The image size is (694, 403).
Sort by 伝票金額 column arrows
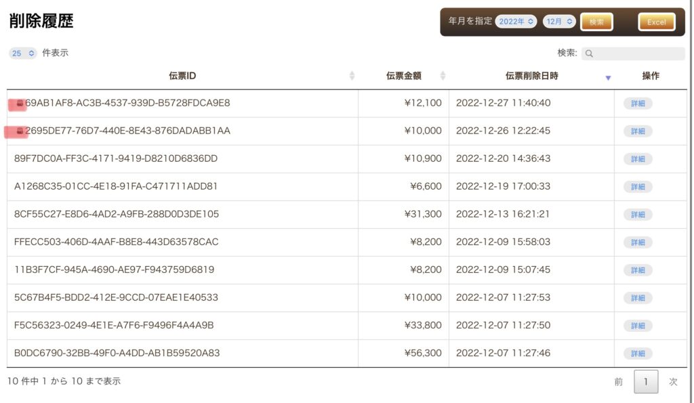click(443, 76)
